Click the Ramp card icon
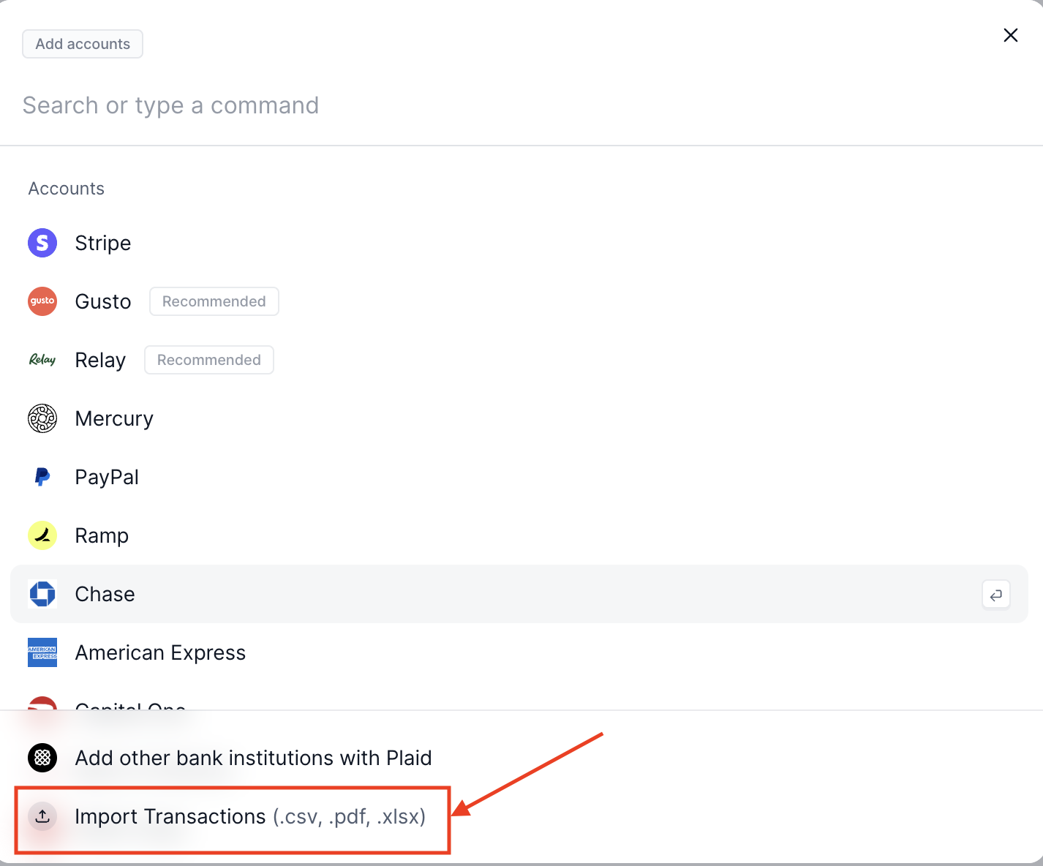Screen dimensions: 1043x866 (42, 535)
